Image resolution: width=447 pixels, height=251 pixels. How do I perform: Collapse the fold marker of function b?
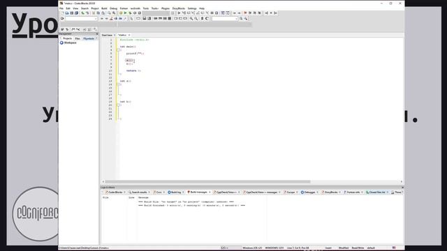click(x=118, y=105)
